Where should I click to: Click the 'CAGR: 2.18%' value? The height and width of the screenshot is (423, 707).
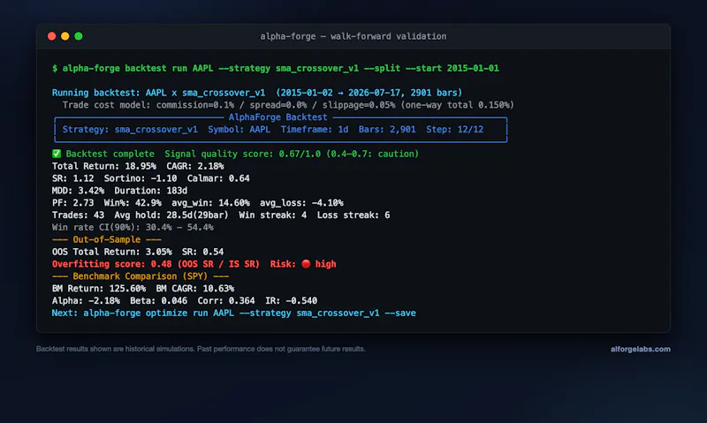click(x=195, y=166)
